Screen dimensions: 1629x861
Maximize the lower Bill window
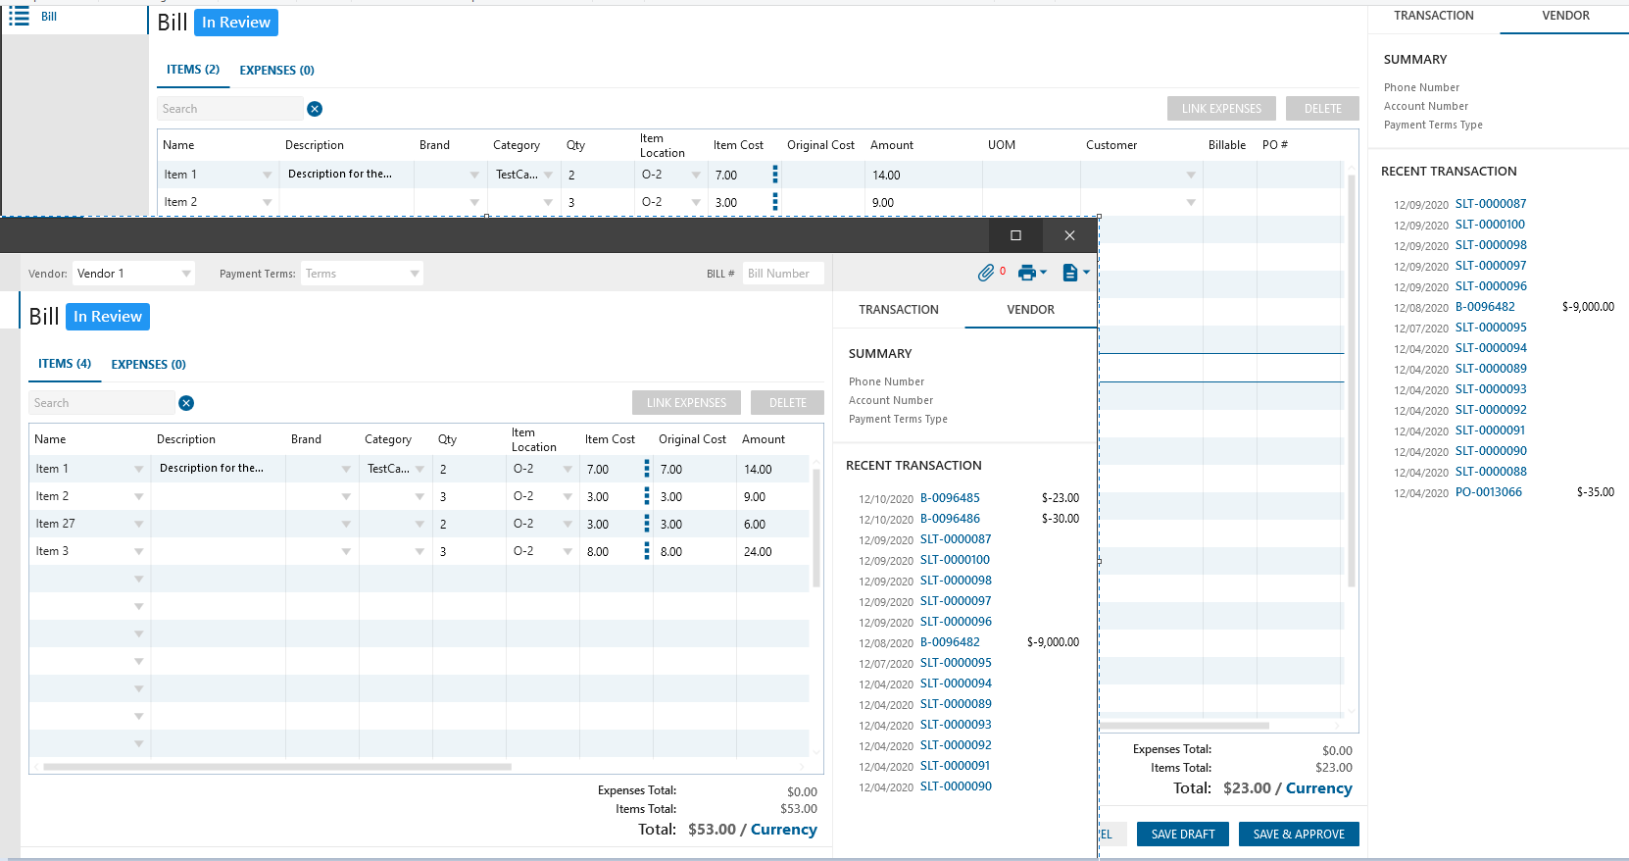[1015, 235]
